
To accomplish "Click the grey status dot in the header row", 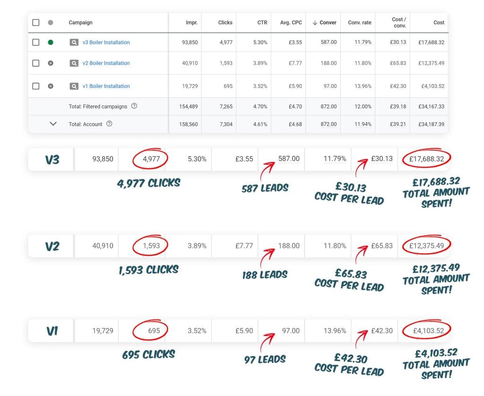I will [x=51, y=22].
